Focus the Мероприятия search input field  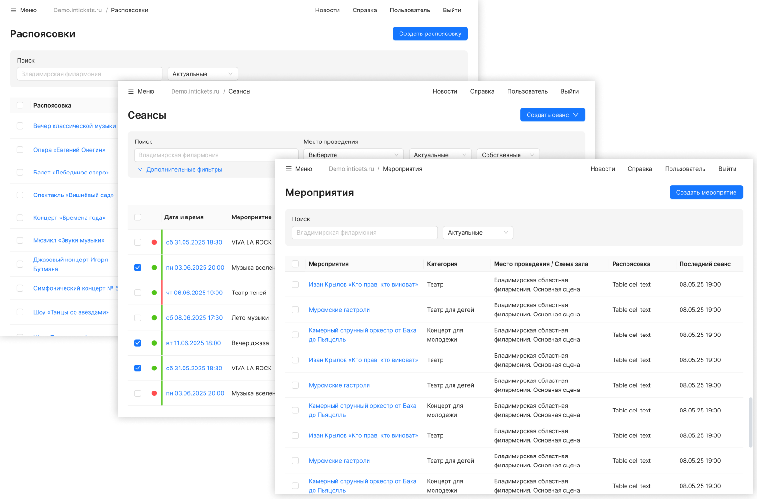coord(365,233)
